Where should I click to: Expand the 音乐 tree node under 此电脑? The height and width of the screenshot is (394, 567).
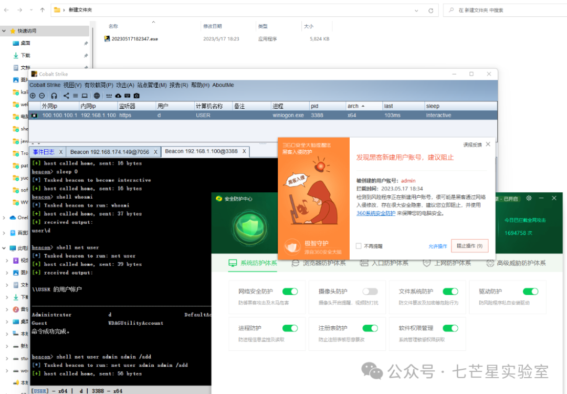coord(7,309)
